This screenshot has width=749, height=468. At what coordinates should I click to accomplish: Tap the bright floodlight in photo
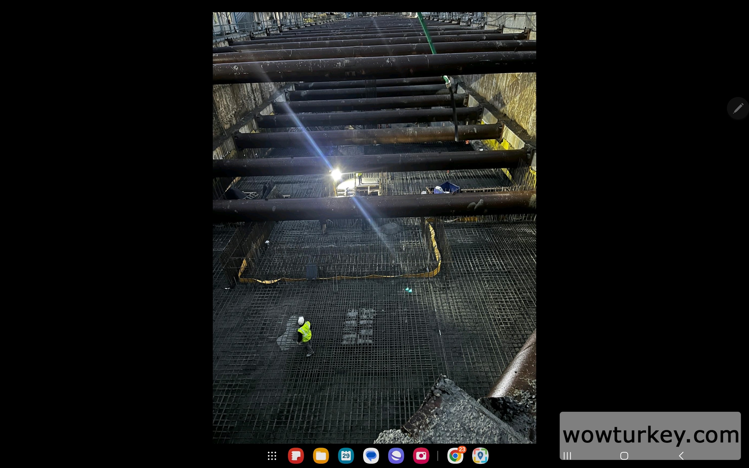point(336,174)
